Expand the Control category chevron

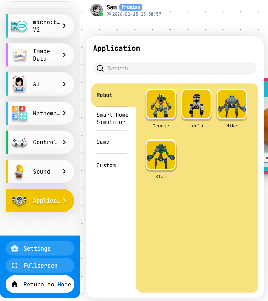pos(64,142)
